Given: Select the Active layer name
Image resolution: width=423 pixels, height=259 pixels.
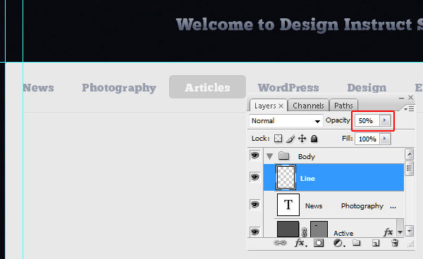Looking at the screenshot, I should [x=343, y=233].
